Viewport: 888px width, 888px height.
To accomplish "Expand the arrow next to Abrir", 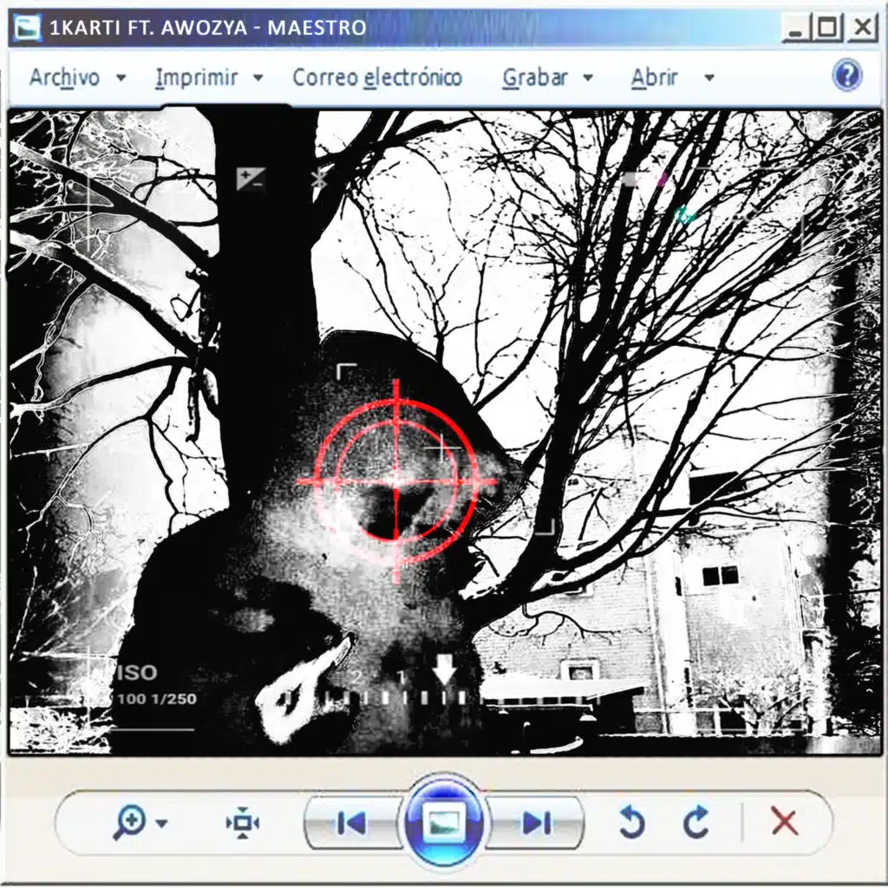I will tap(708, 78).
